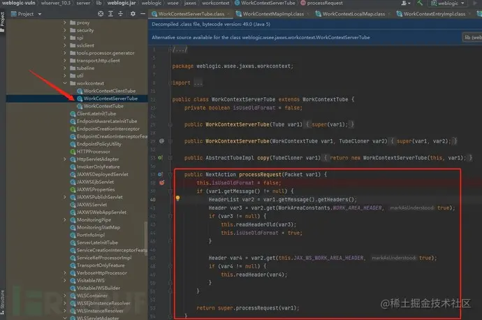Screen dimensions: 482x320
Task: Unfold the import statements block
Action: pyautogui.click(x=198, y=83)
